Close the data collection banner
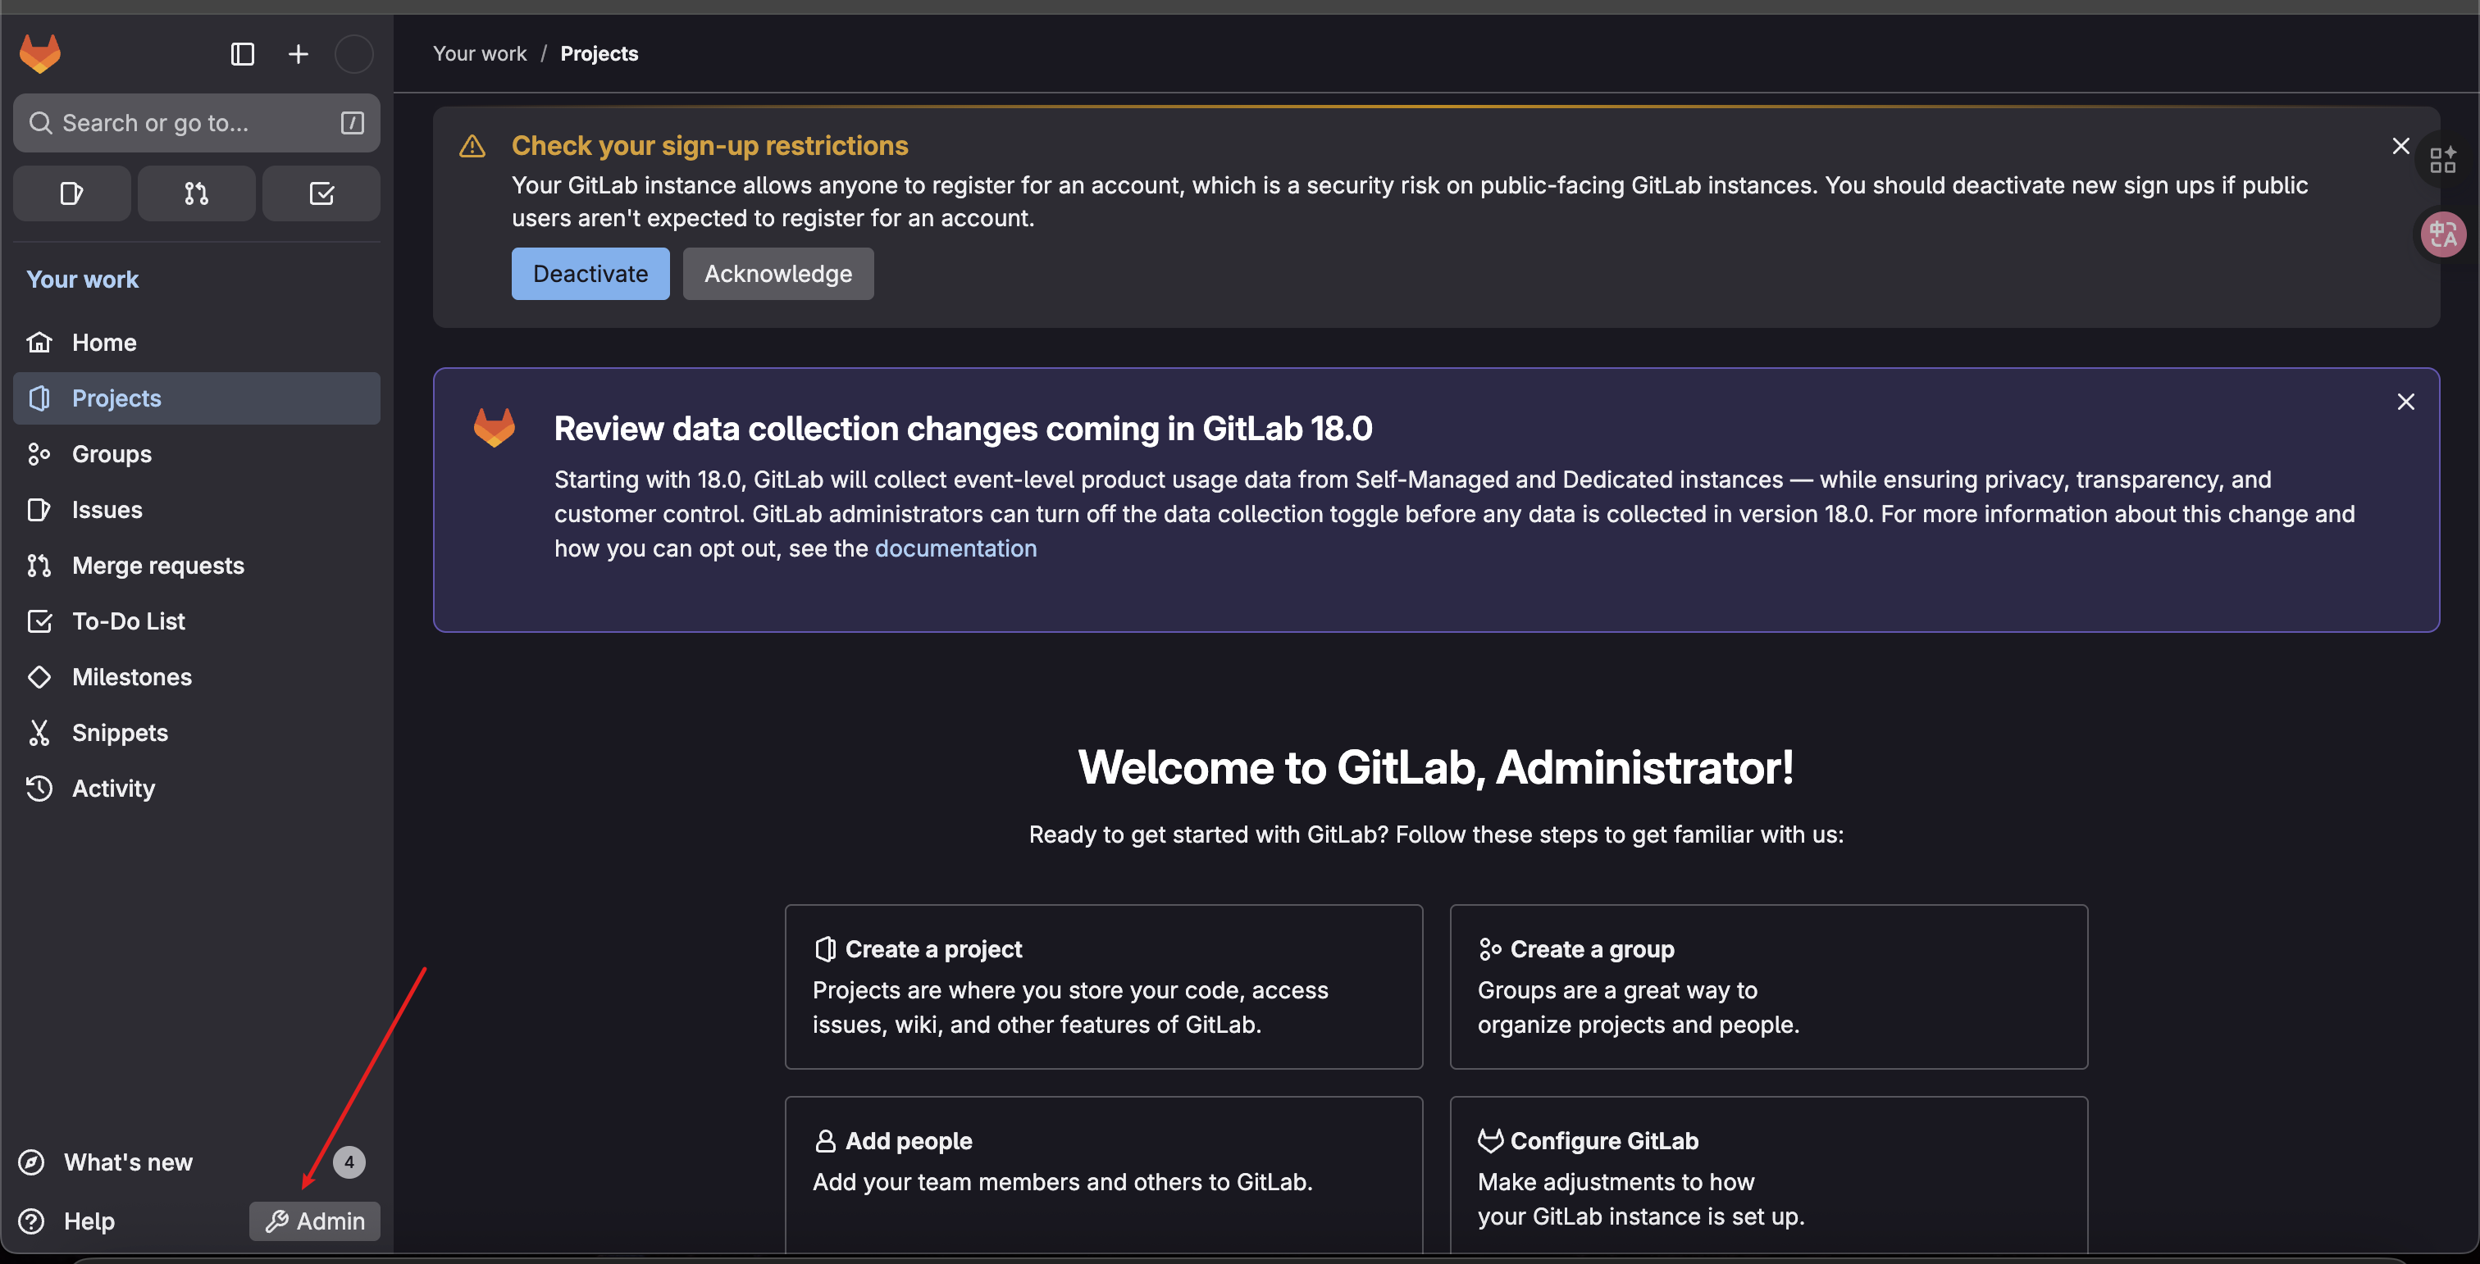This screenshot has height=1264, width=2480. [2405, 402]
